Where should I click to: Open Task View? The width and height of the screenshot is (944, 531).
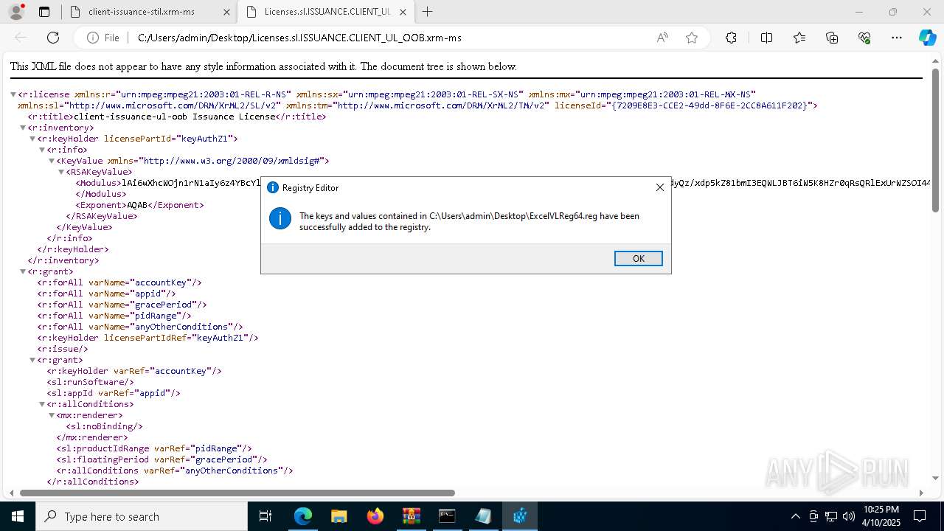click(x=265, y=516)
